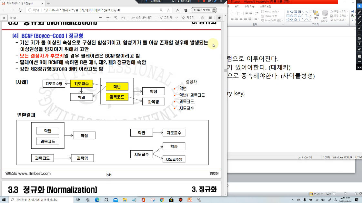This screenshot has height=203, width=362.
Task: Click the PowerPoint zoom slider
Action: (345, 194)
